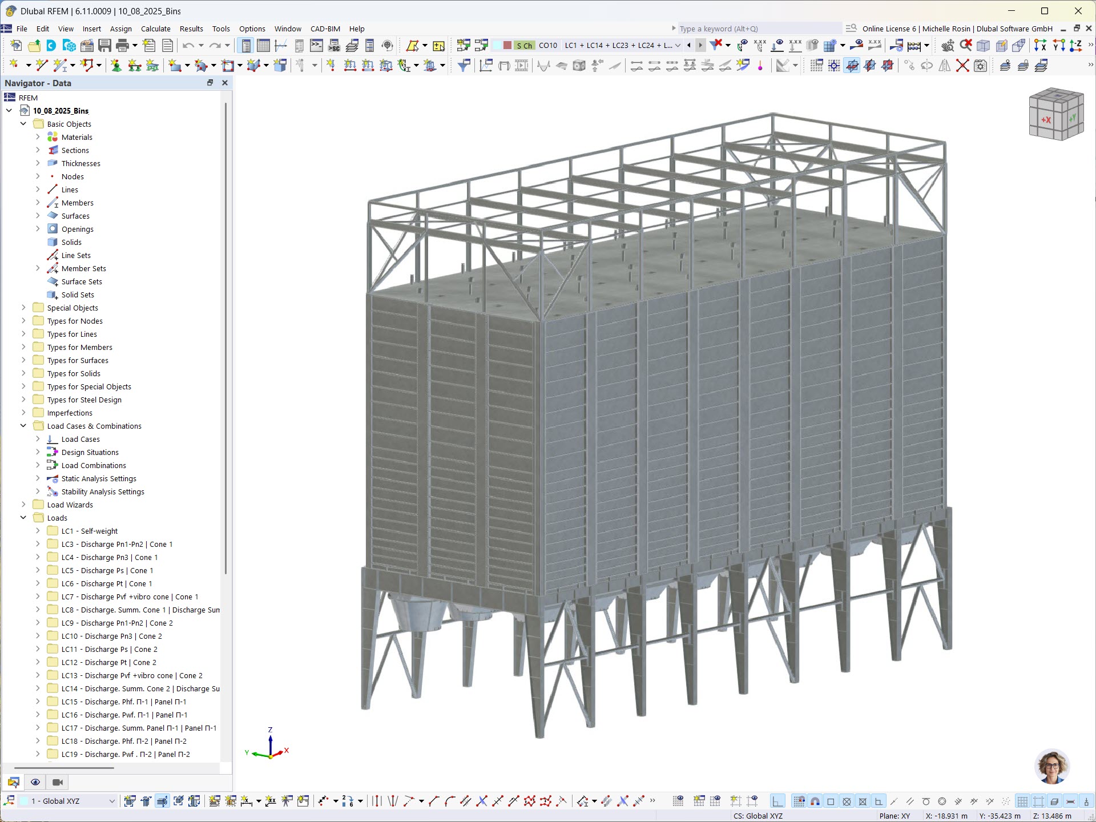Viewport: 1096px width, 822px height.
Task: Click the user avatar thumbnail at bottom right
Action: click(1053, 767)
